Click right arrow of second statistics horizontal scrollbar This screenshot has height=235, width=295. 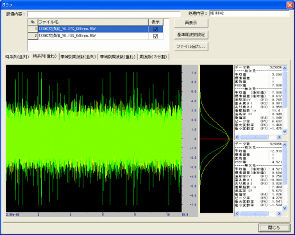279,213
